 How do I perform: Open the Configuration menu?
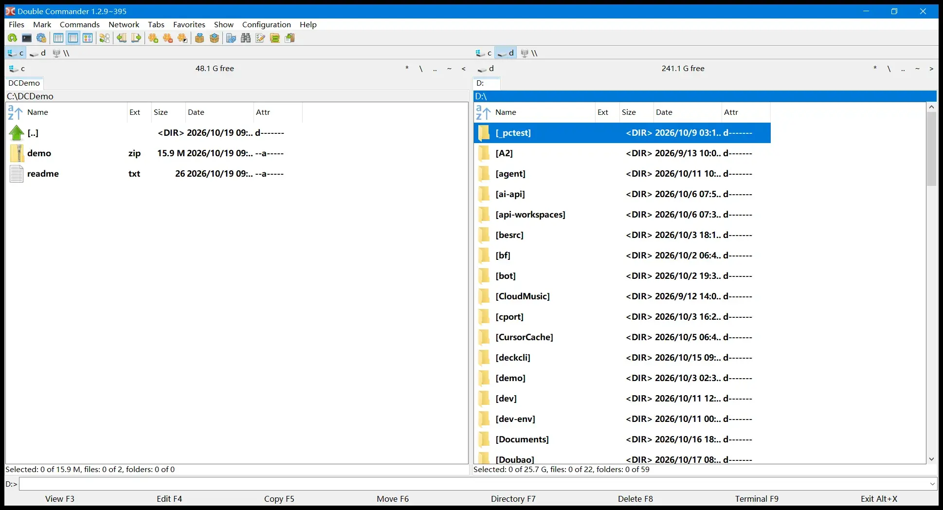267,24
